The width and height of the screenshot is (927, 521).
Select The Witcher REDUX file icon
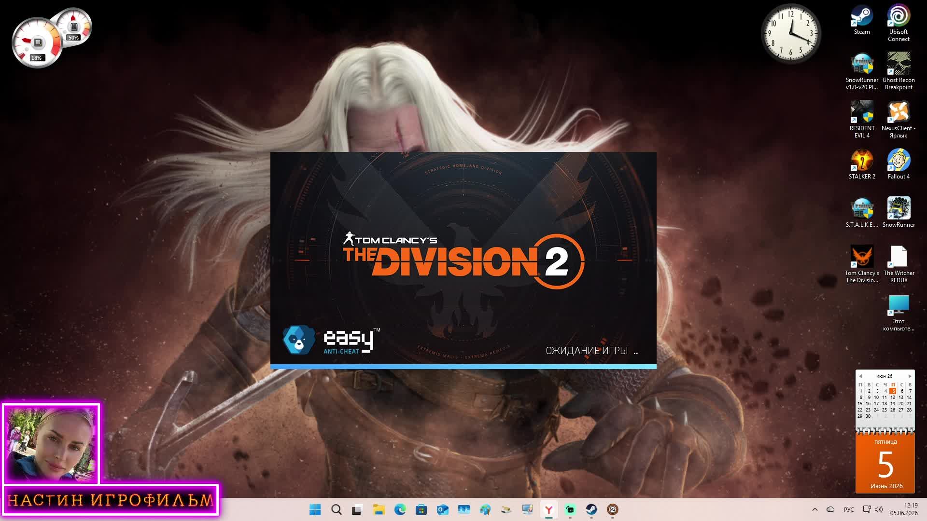899,264
